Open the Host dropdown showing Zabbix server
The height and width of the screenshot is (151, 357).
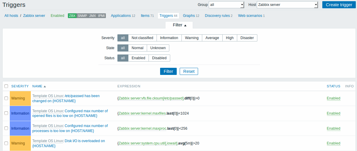coord(287,5)
